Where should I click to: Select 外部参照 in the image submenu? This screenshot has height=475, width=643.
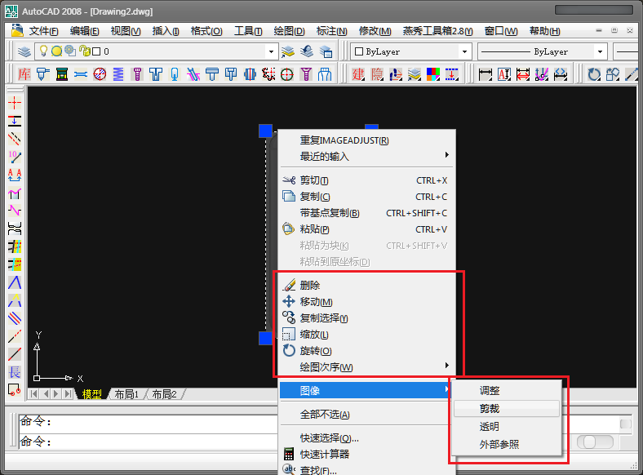507,444
